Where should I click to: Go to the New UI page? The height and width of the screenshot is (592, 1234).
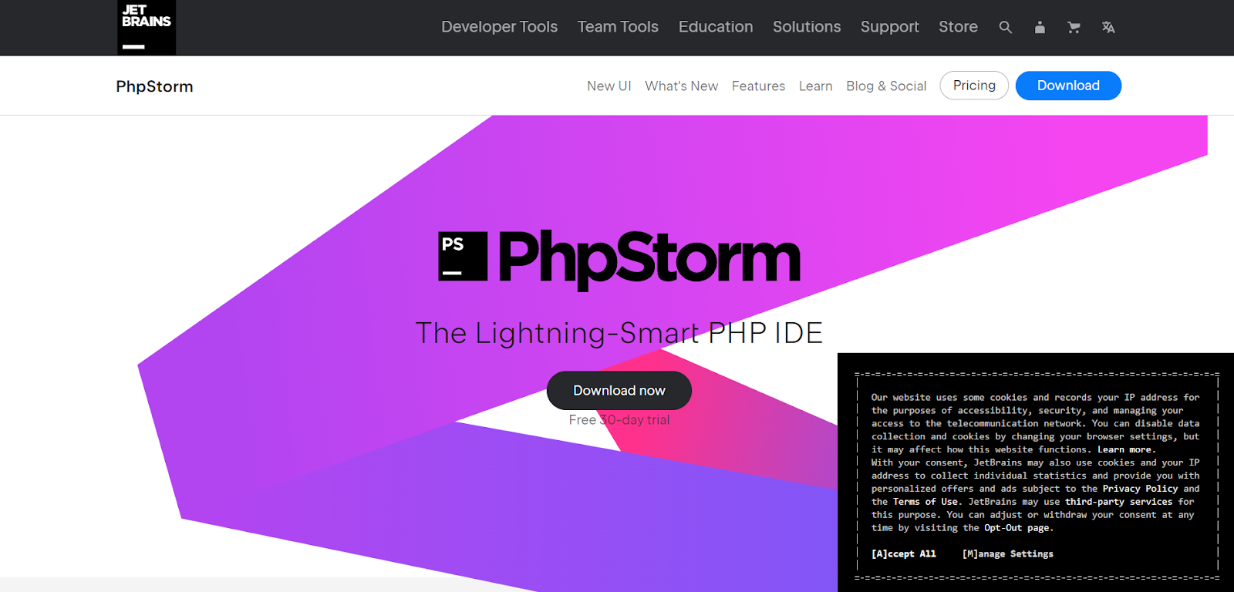point(609,86)
